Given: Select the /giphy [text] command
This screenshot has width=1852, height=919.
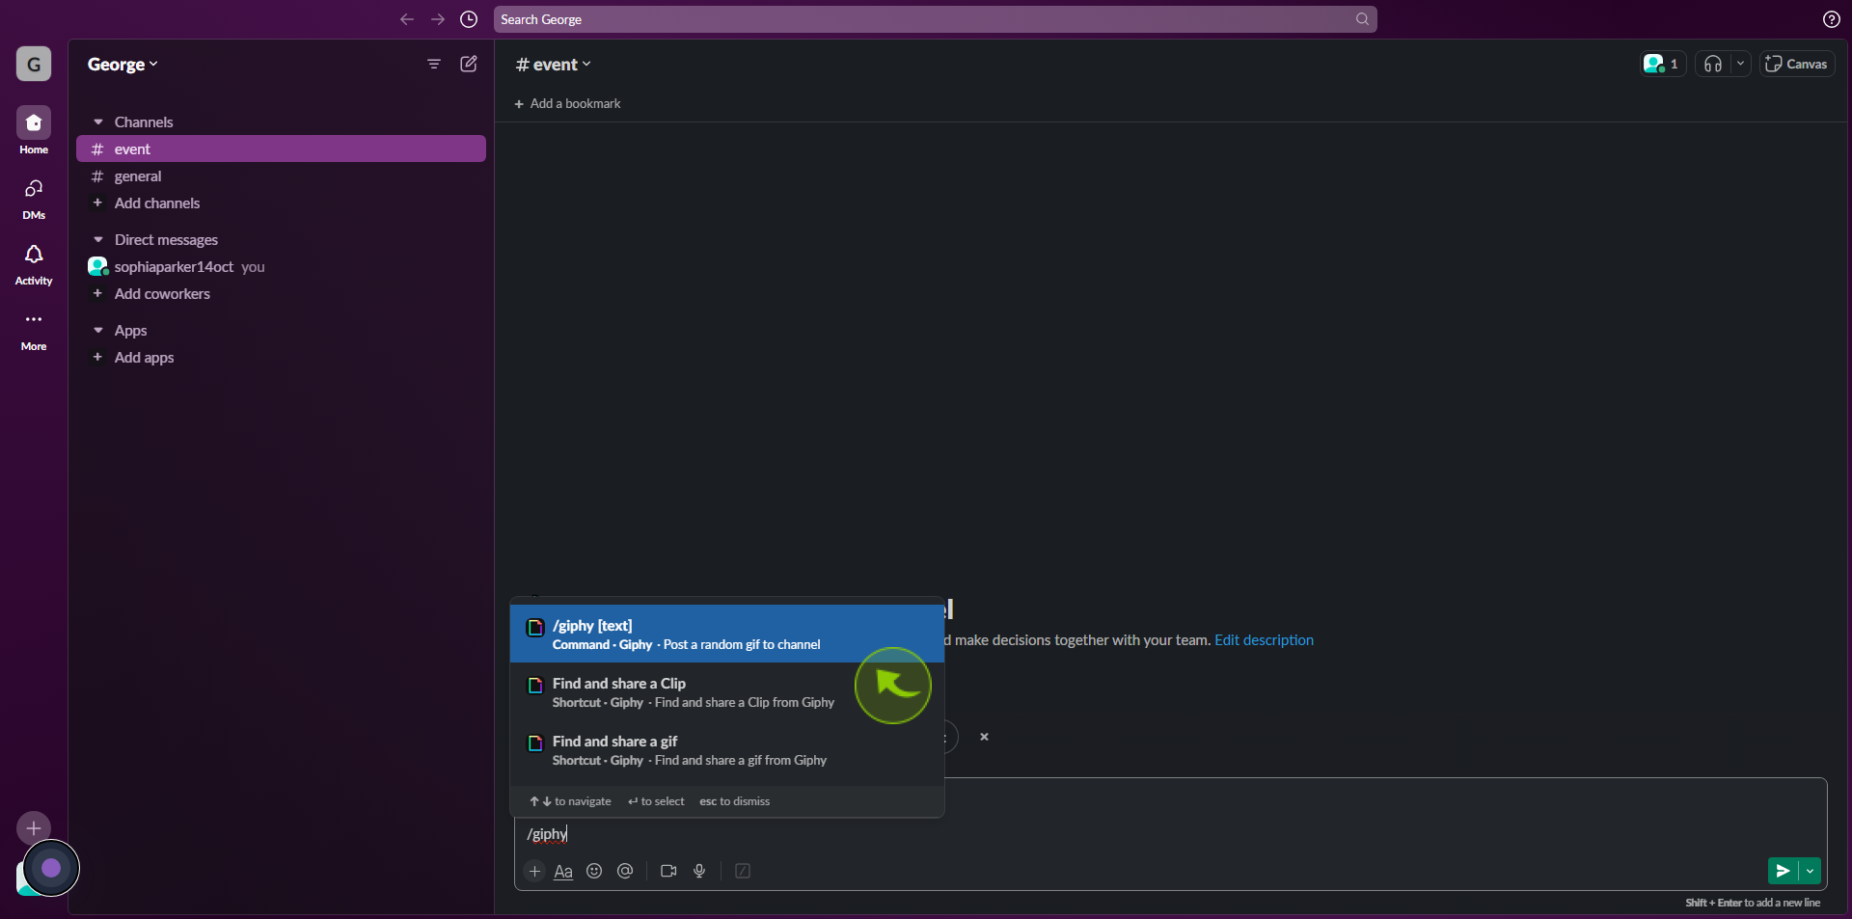Looking at the screenshot, I should tap(726, 634).
